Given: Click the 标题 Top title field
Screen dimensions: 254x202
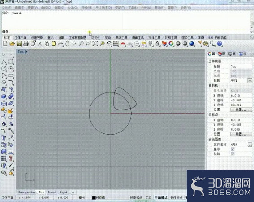Looking at the screenshot, I should pos(241,66).
